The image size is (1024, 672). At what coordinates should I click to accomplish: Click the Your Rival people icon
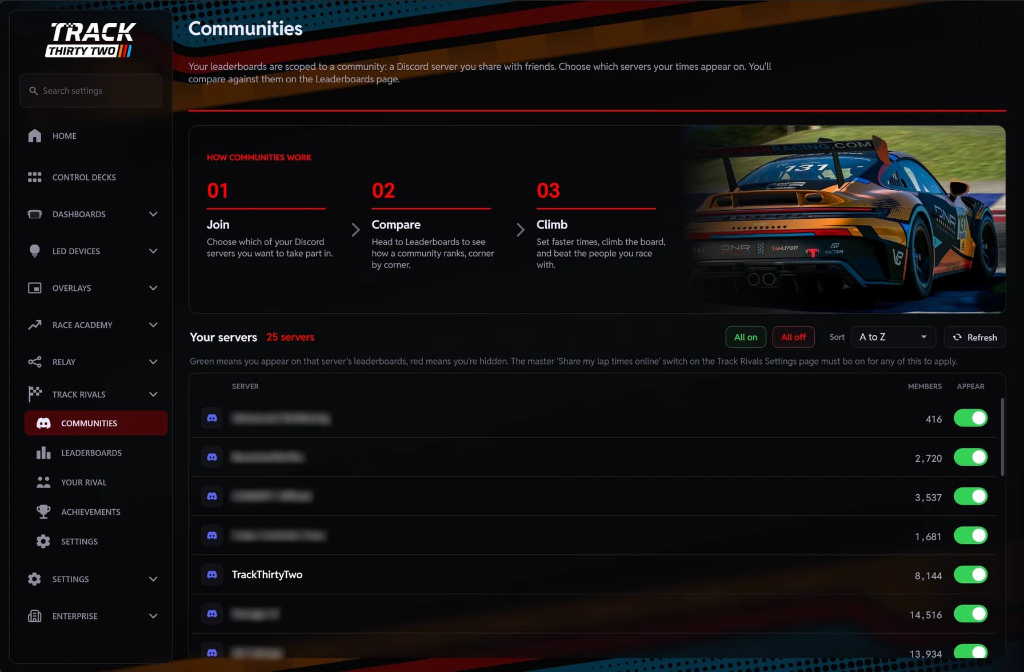click(43, 482)
